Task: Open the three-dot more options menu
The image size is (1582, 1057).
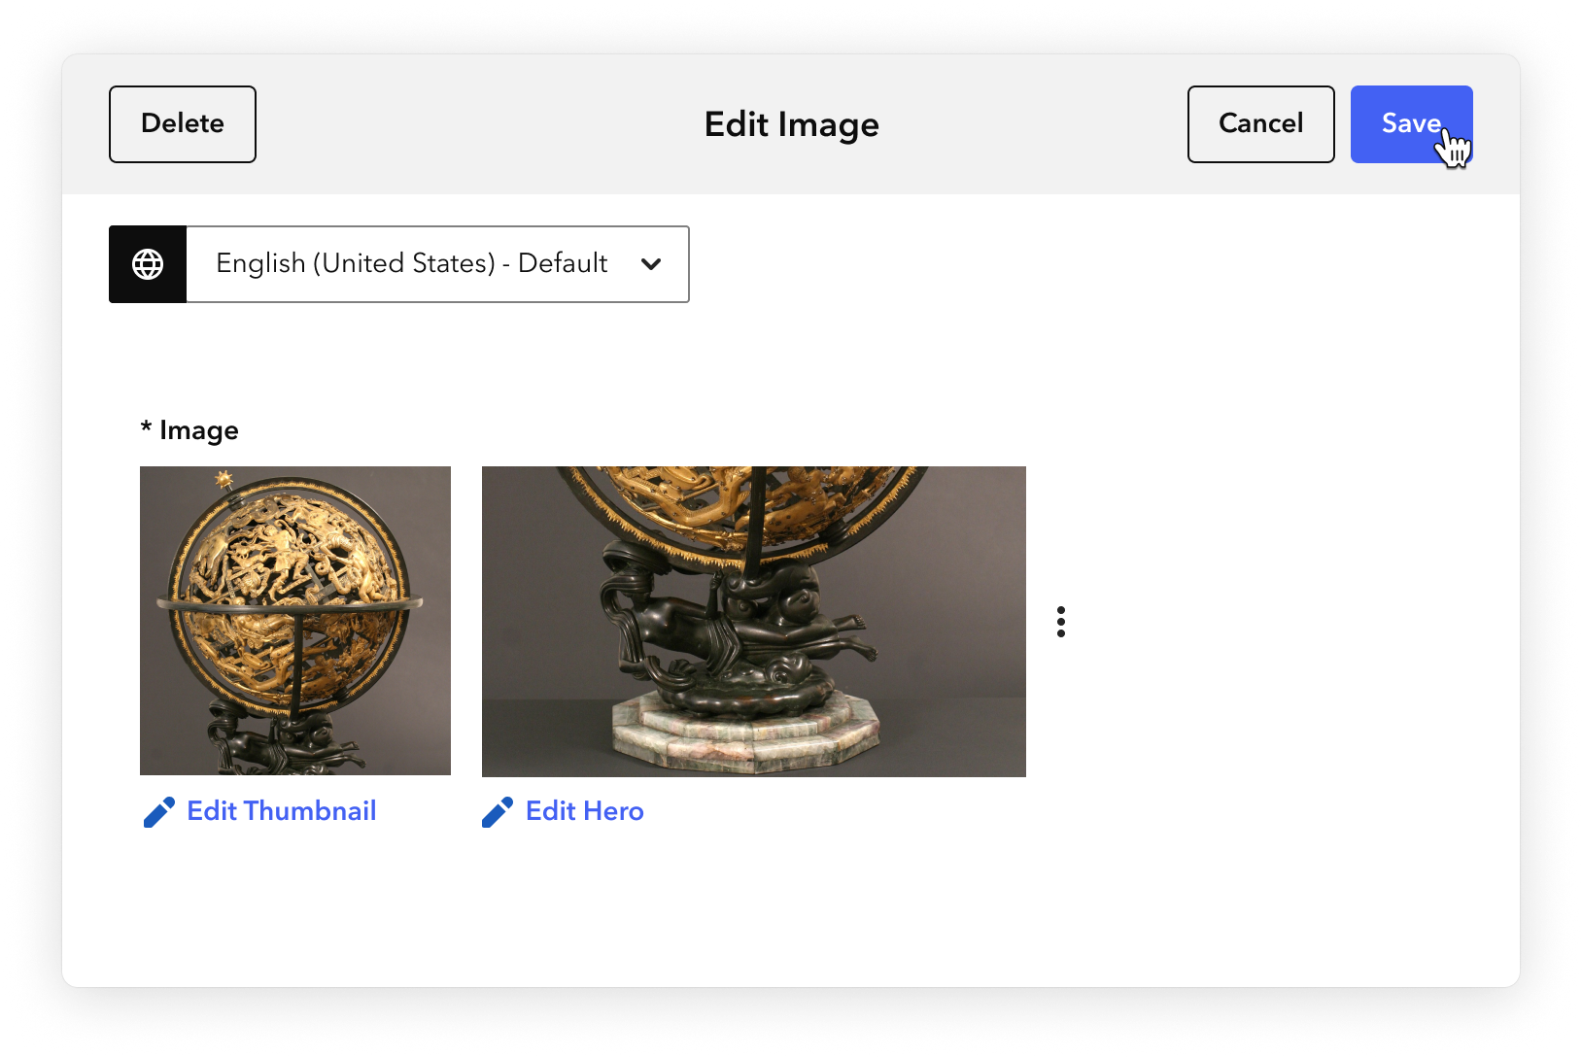Action: (1061, 622)
